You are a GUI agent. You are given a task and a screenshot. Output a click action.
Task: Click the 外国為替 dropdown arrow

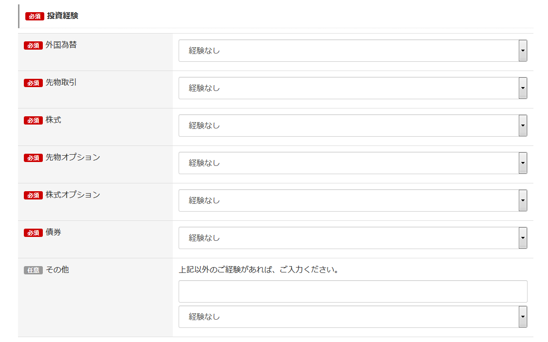tap(522, 51)
